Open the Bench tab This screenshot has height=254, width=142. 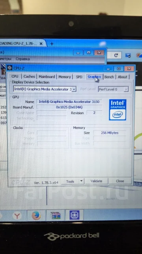109,77
